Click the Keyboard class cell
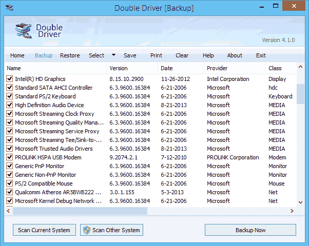 click(280, 96)
